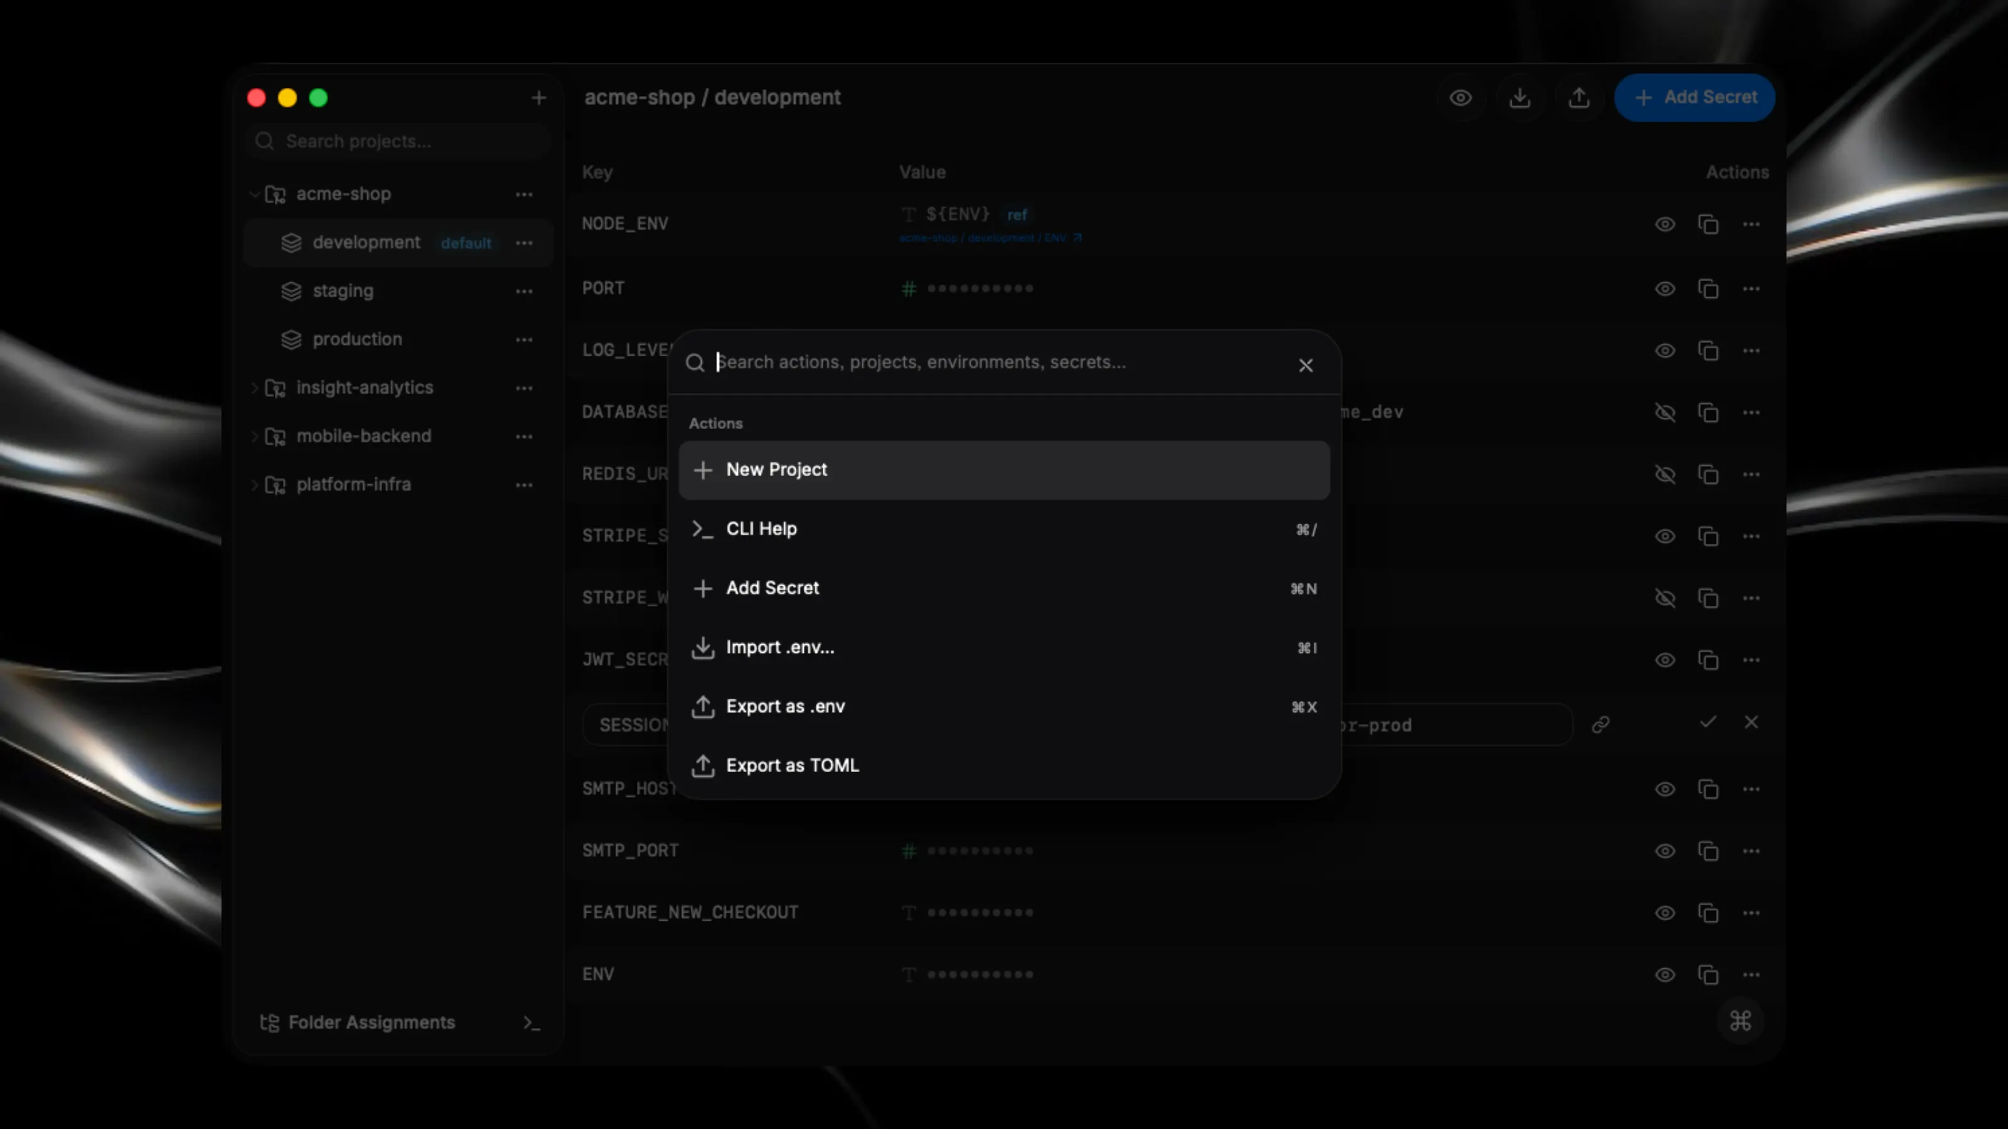Copy the NODE_ENV value

[1708, 225]
